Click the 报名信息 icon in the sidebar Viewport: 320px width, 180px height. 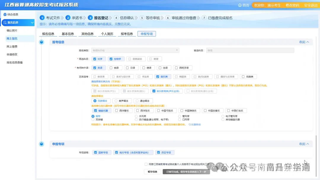point(5,23)
